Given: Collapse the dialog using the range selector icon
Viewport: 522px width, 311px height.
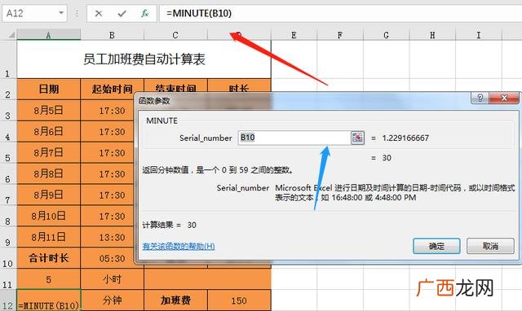Looking at the screenshot, I should pos(357,138).
